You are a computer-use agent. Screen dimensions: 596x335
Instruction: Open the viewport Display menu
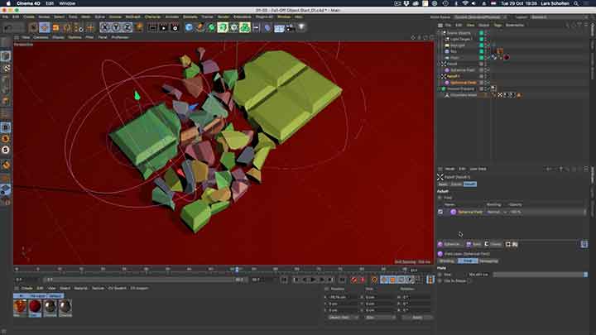(58, 37)
